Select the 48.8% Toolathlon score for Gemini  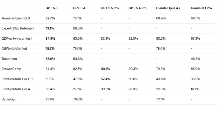pos(196,59)
